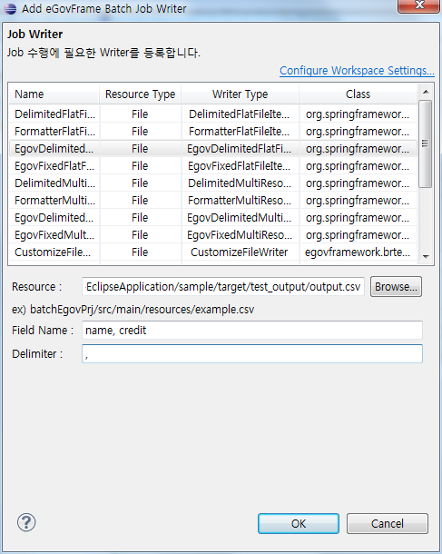Select the CustomizeFile... writer row

213,252
